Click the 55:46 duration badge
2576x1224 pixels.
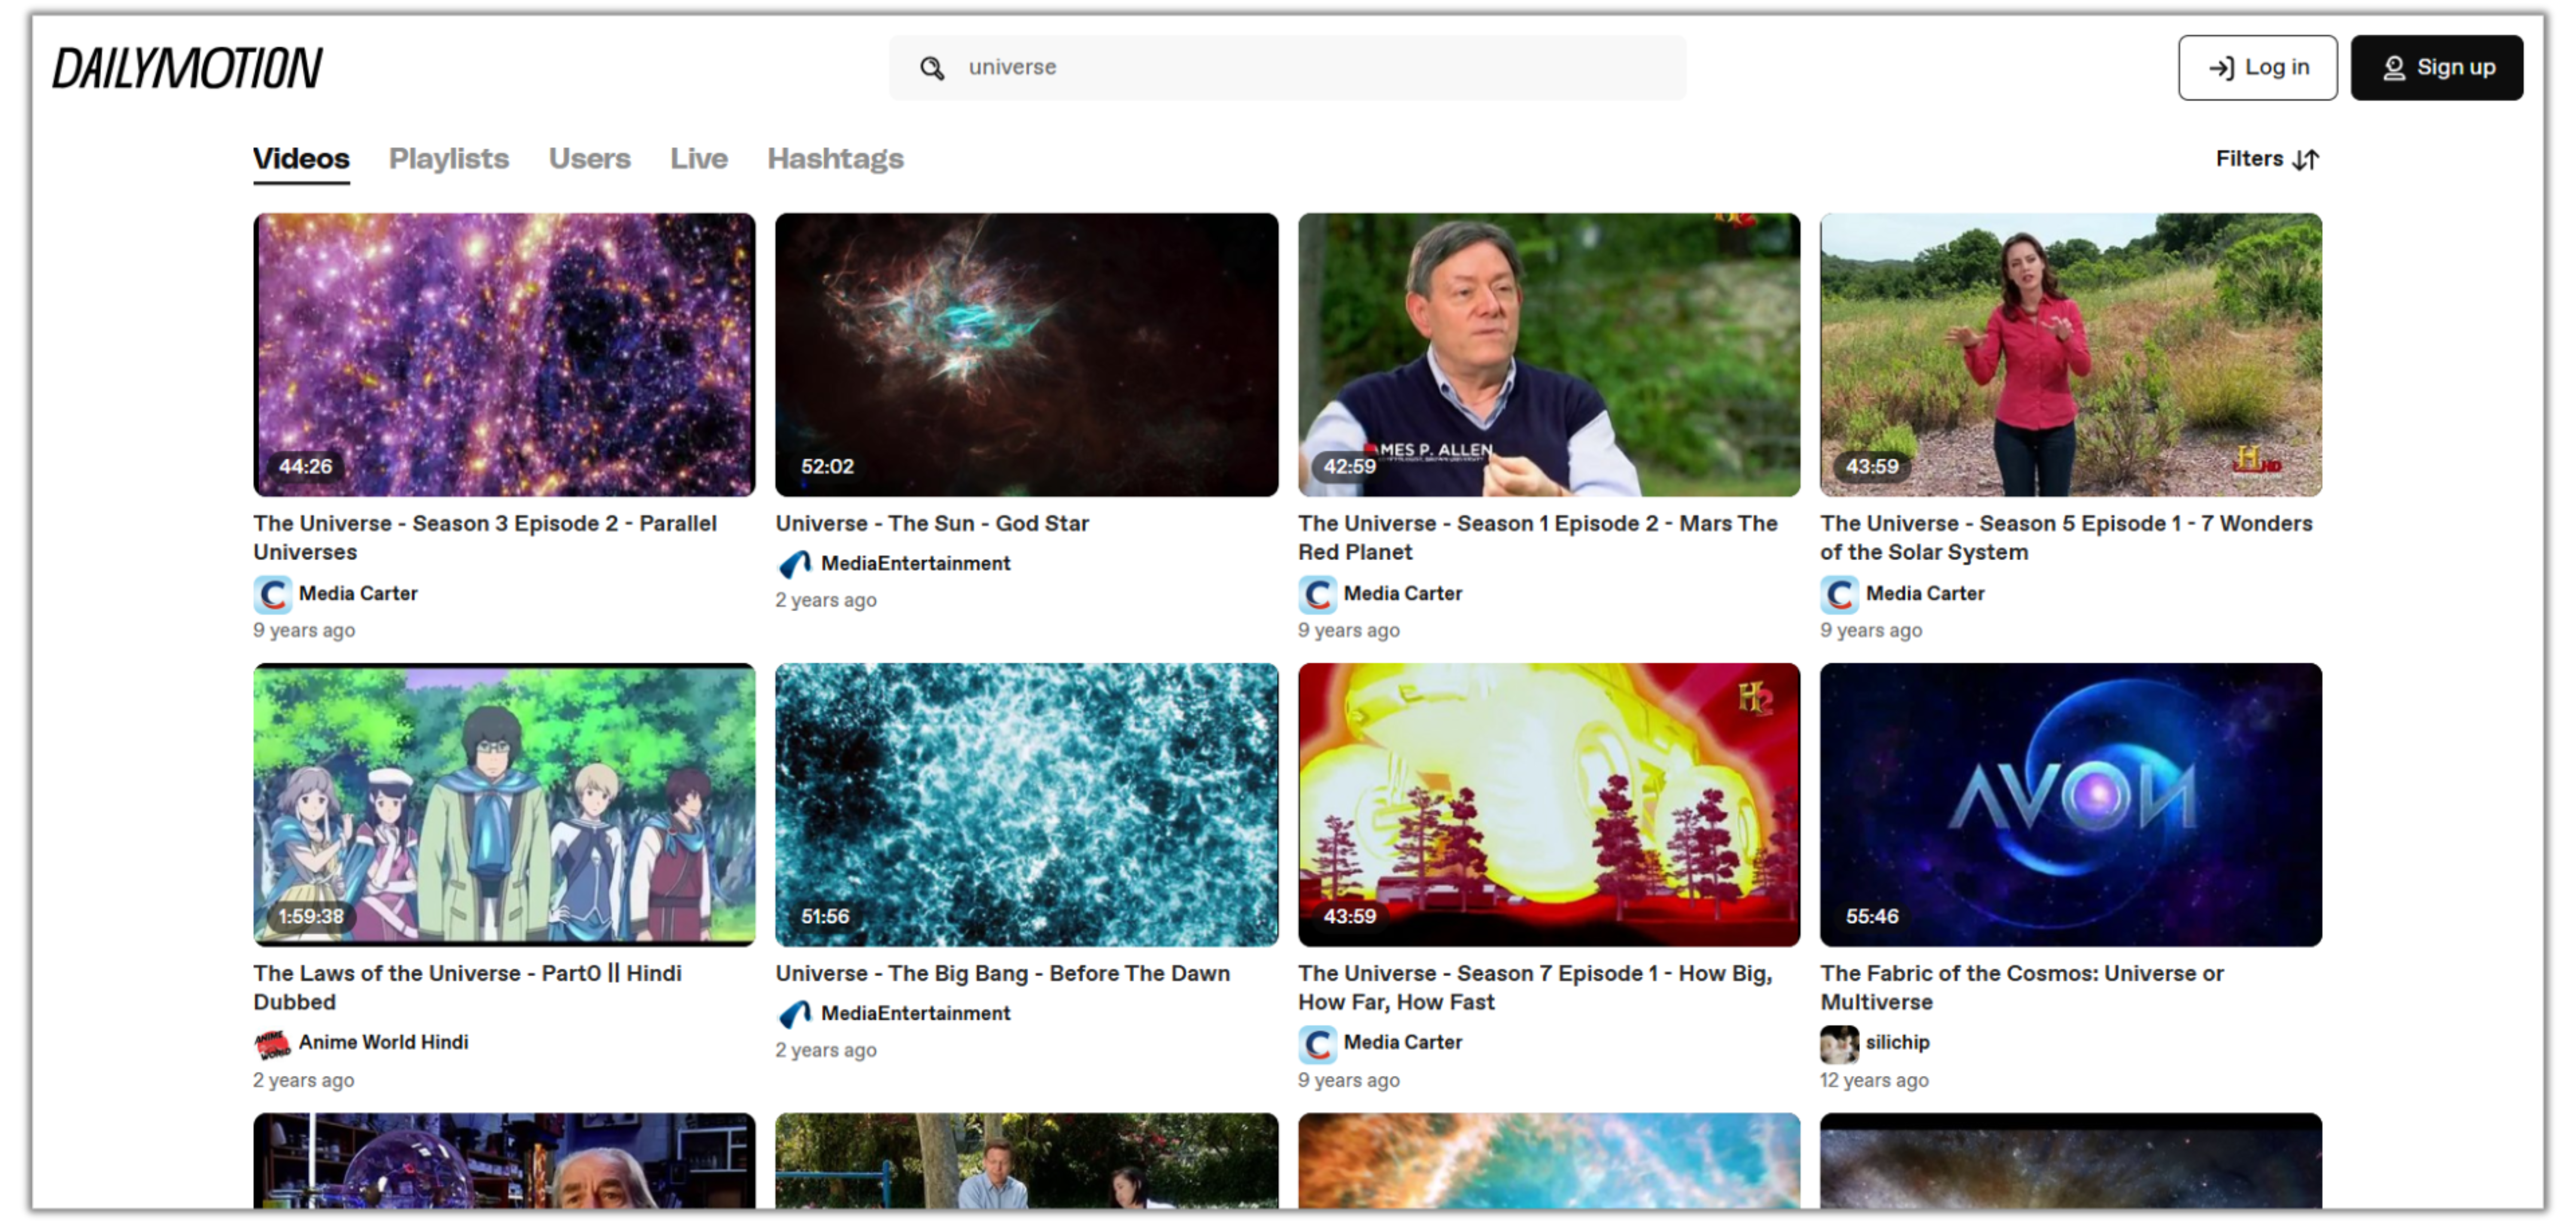[x=1871, y=916]
